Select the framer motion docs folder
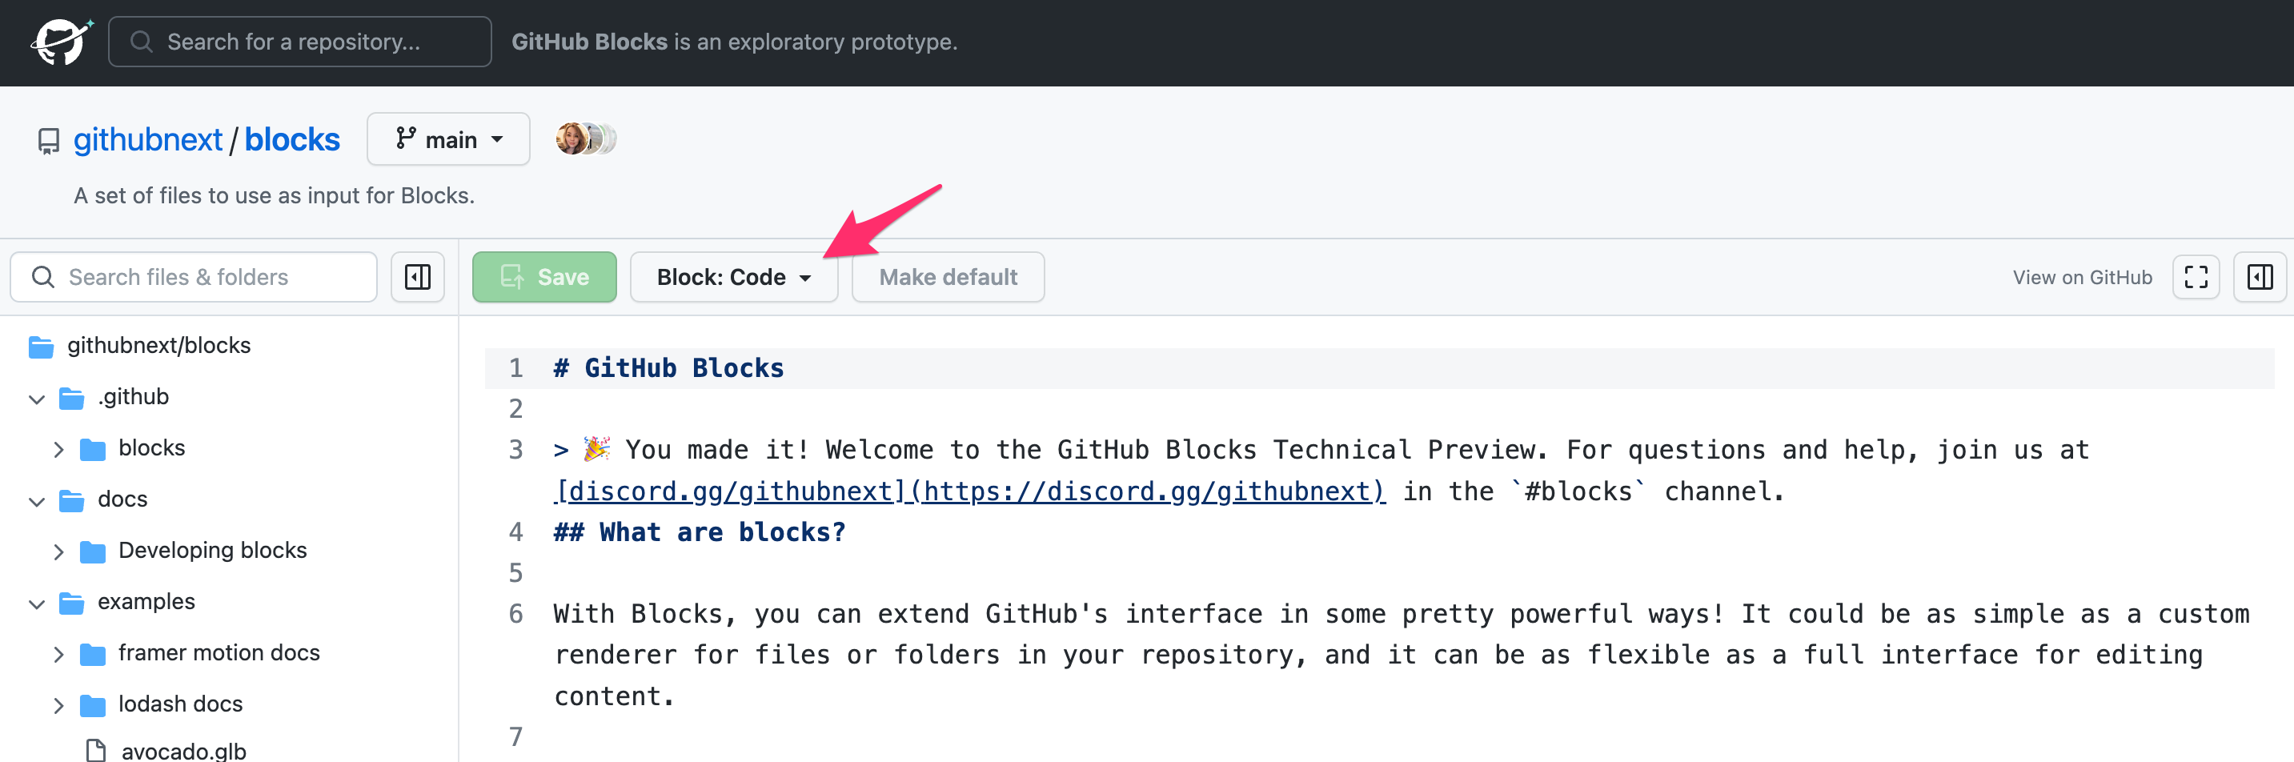 tap(219, 652)
